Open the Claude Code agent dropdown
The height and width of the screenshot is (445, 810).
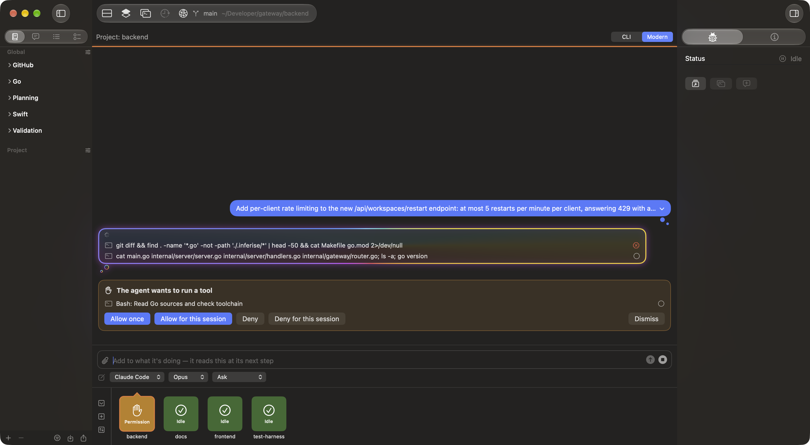pyautogui.click(x=137, y=377)
